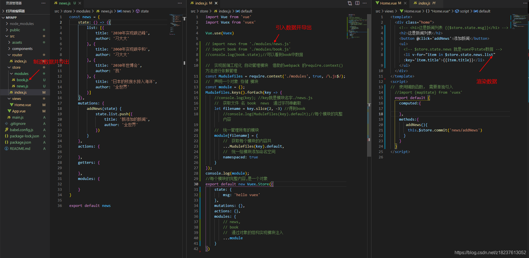Click the split editor right icon
The width and height of the screenshot is (529, 258).
(357, 3)
